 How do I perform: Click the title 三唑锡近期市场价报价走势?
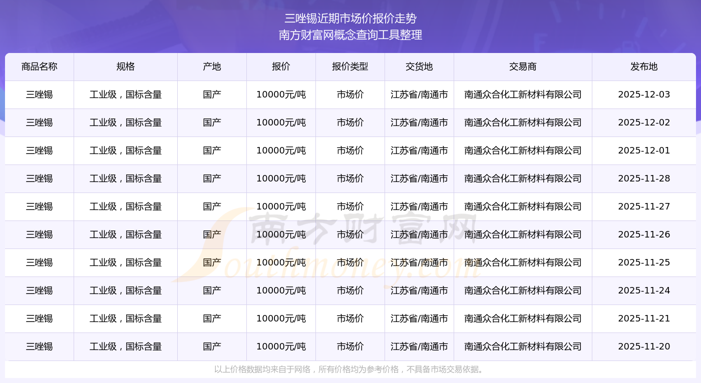pyautogui.click(x=350, y=18)
